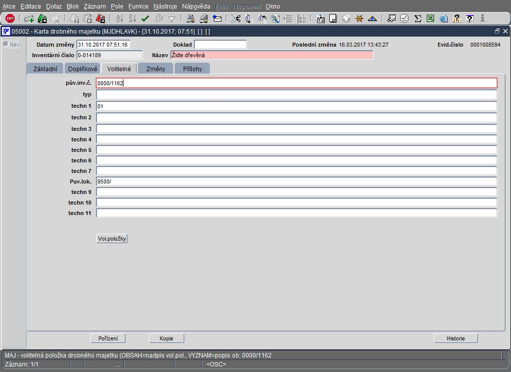The width and height of the screenshot is (511, 372).
Task: Switch to the Změny tab
Action: [156, 69]
